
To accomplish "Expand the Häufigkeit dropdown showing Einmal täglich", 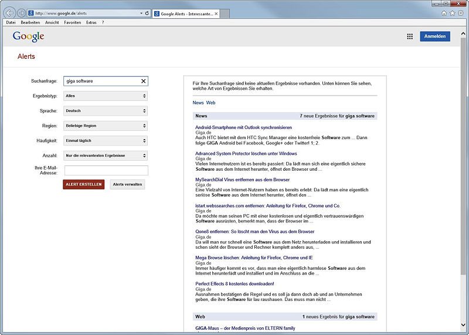I will tap(106, 140).
